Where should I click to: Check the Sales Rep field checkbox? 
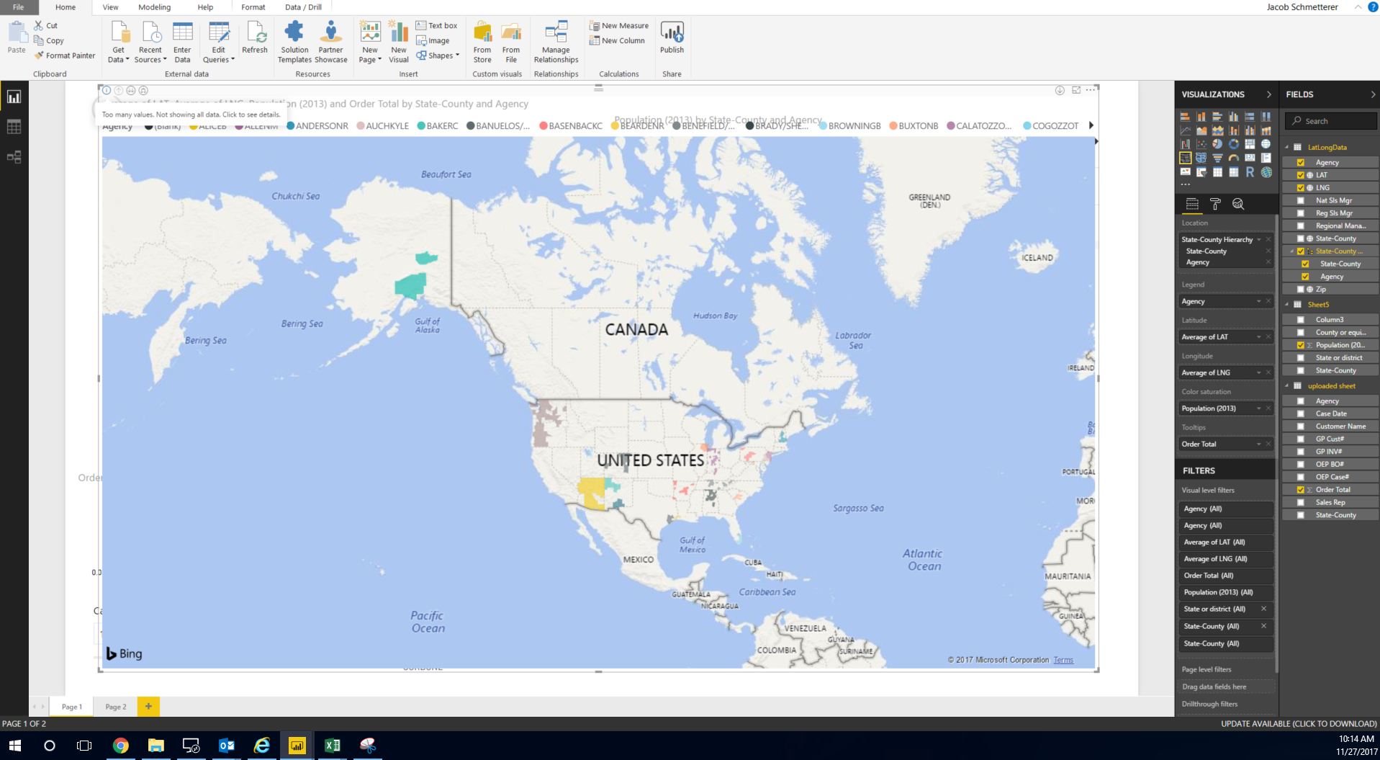point(1300,503)
